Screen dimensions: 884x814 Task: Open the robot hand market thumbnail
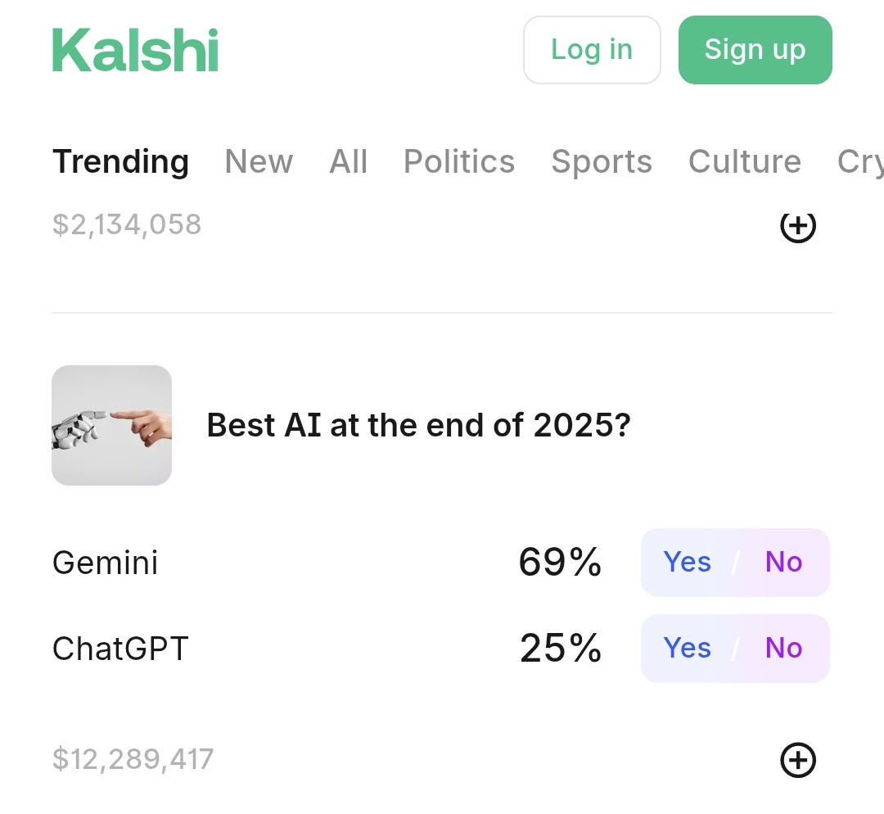[111, 425]
